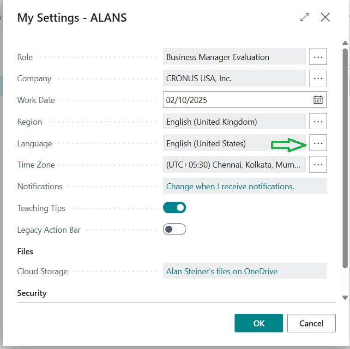Turn off the Teaching Tips toggle
This screenshot has width=350, height=349.
click(x=175, y=208)
